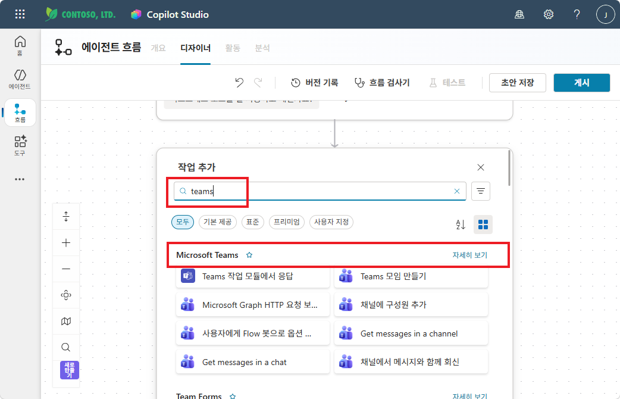Open 에이전트 in the sidebar
The height and width of the screenshot is (399, 620).
click(20, 79)
